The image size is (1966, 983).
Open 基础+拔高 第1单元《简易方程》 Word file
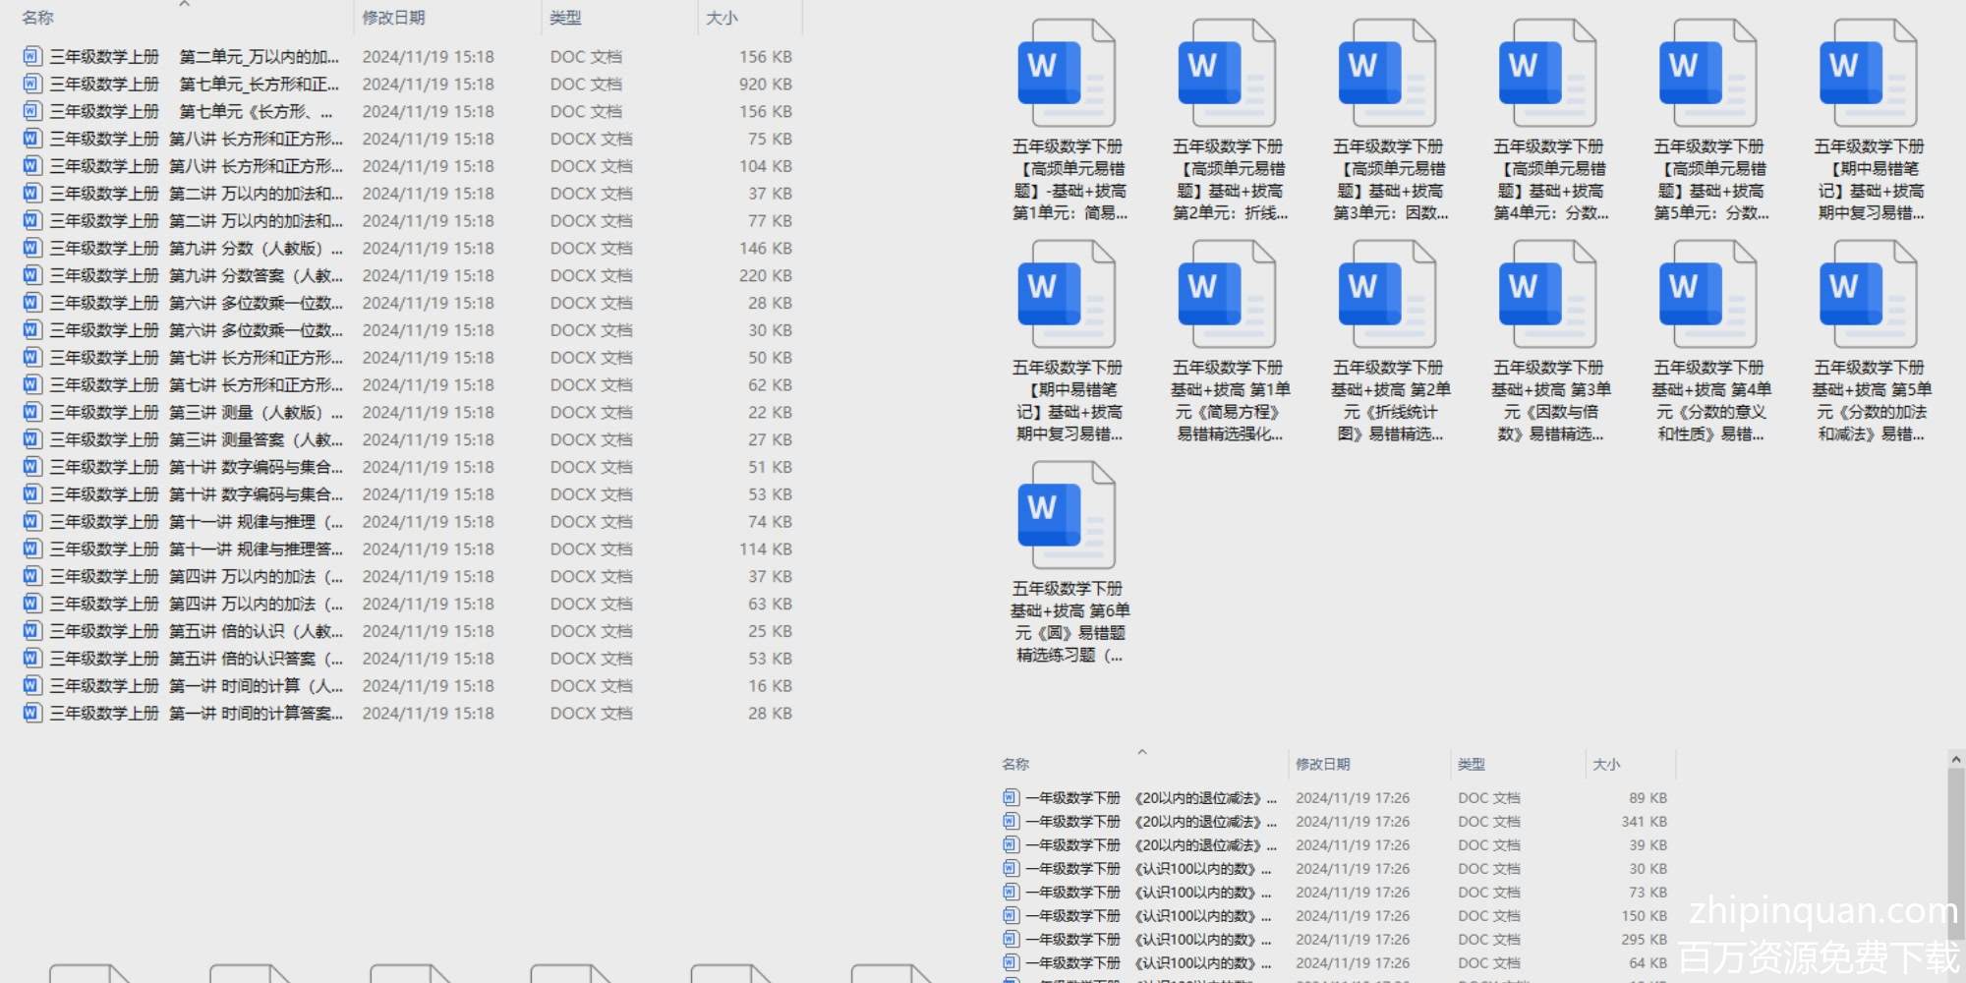[x=1227, y=296]
